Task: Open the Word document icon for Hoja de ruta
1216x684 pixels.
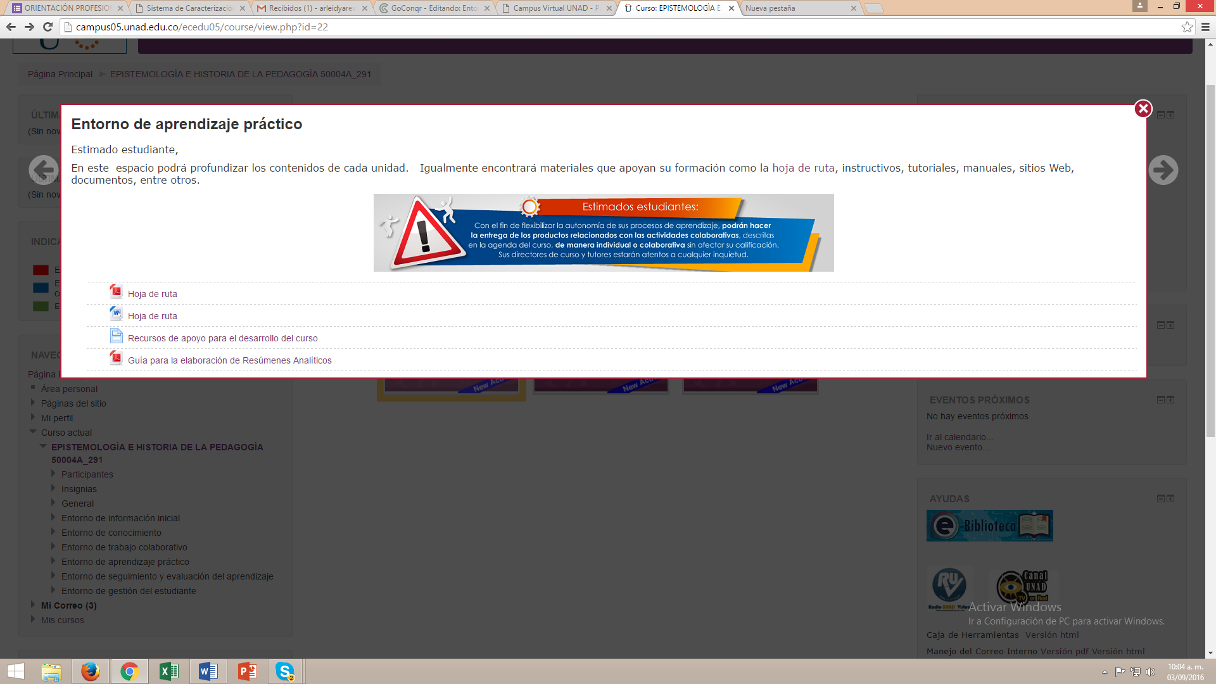Action: (116, 313)
